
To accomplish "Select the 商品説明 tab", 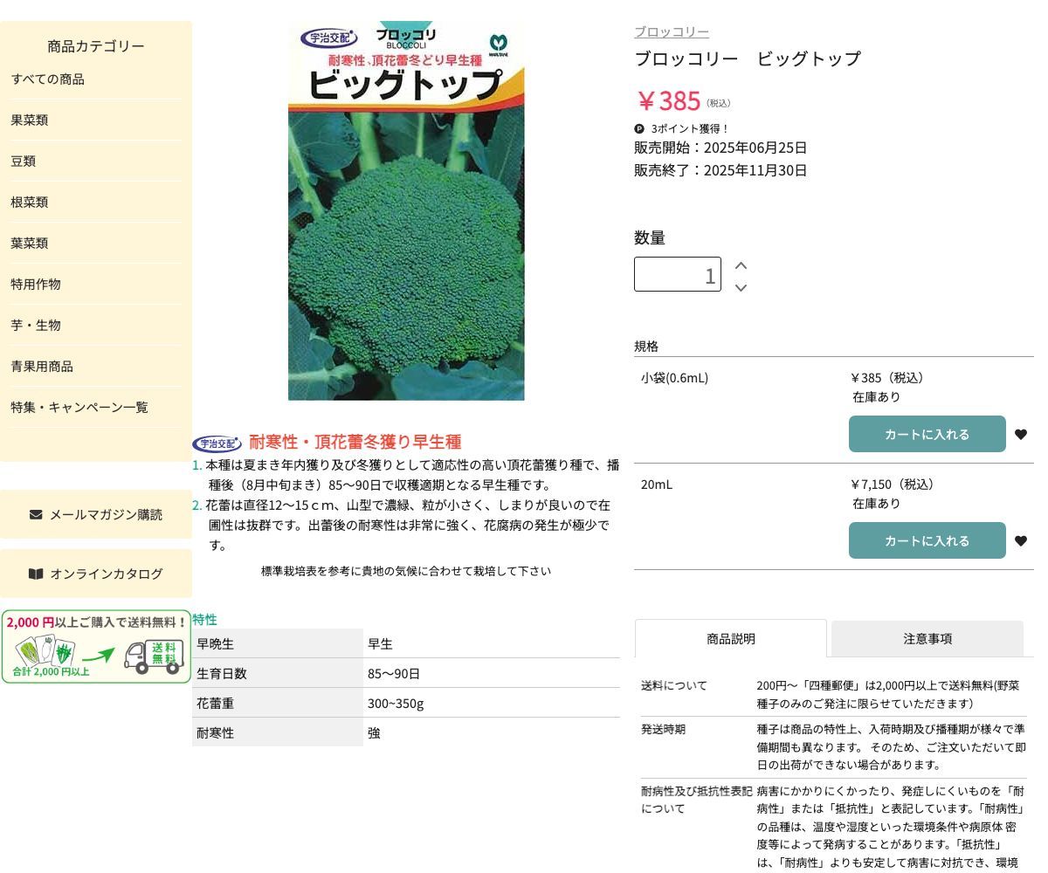I will 730,638.
